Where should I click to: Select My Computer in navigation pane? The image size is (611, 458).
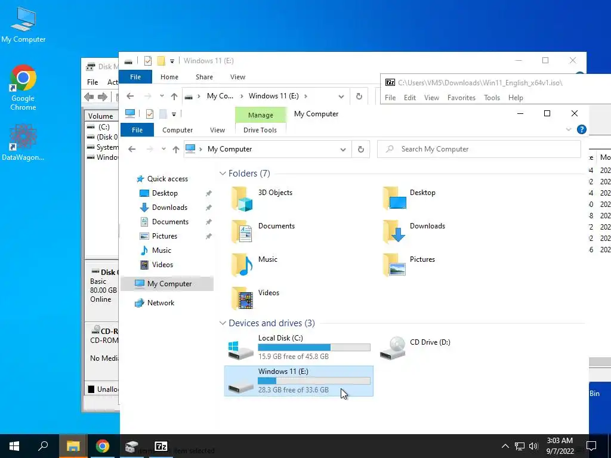(x=167, y=284)
